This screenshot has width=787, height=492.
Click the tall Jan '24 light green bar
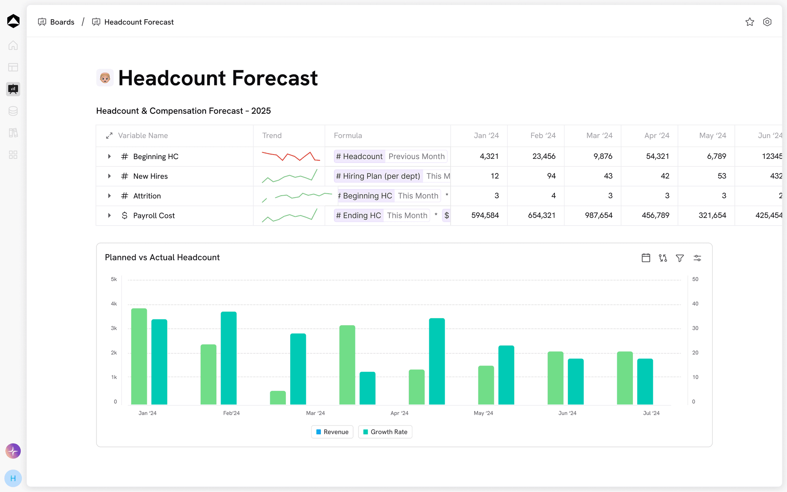click(x=139, y=356)
